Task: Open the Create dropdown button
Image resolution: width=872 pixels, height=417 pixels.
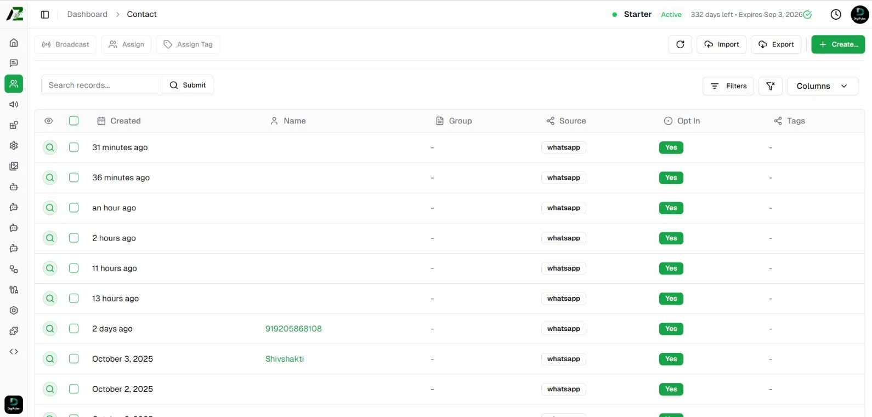Action: coord(837,44)
